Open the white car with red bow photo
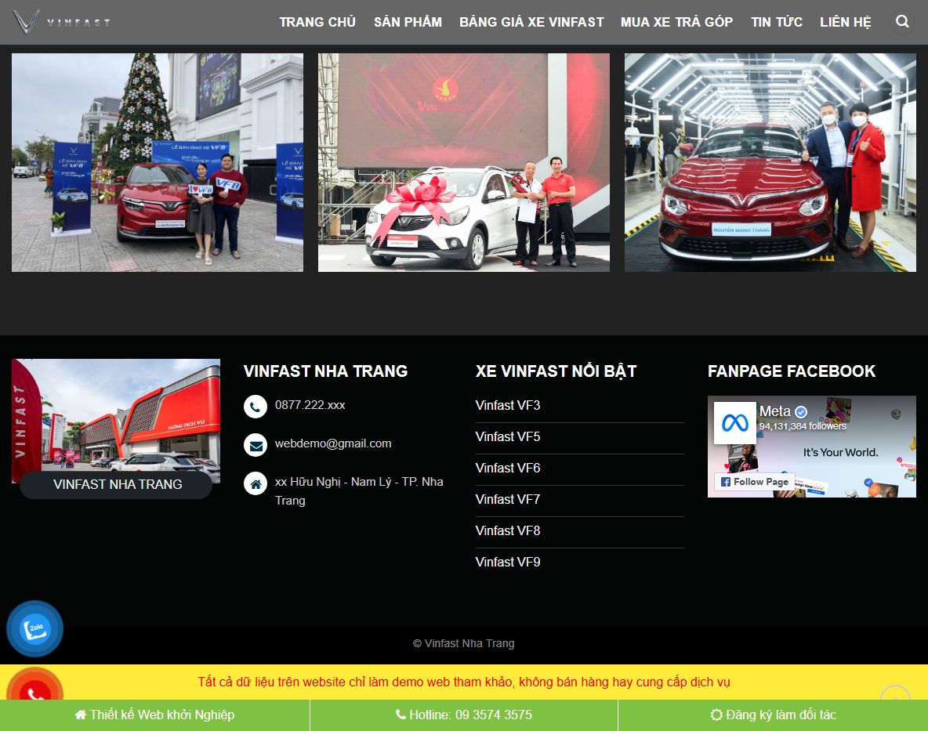The width and height of the screenshot is (928, 731). pos(464,163)
